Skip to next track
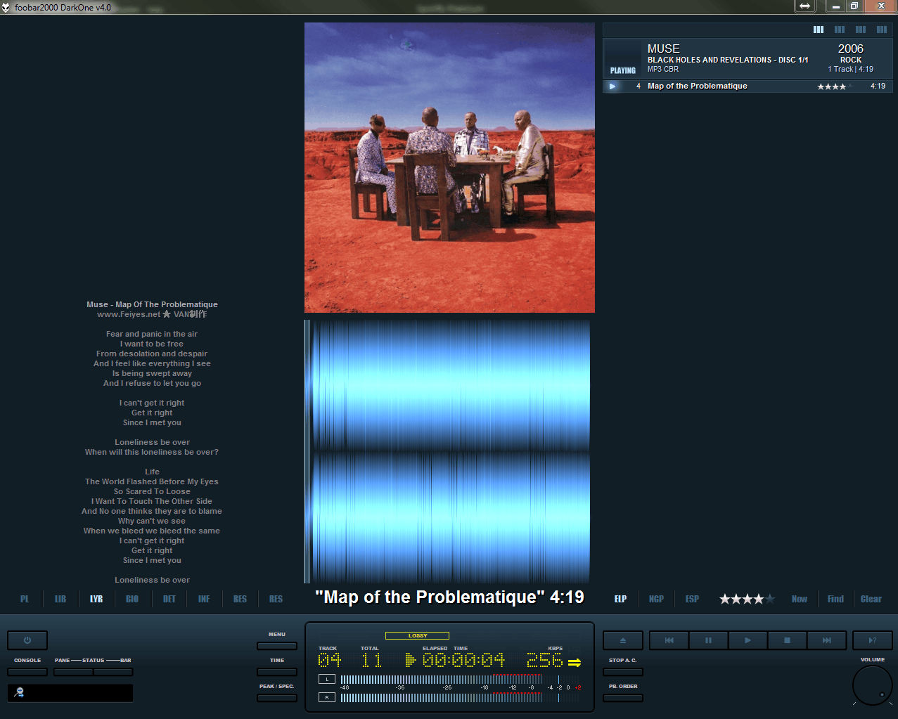898x719 pixels. point(826,640)
